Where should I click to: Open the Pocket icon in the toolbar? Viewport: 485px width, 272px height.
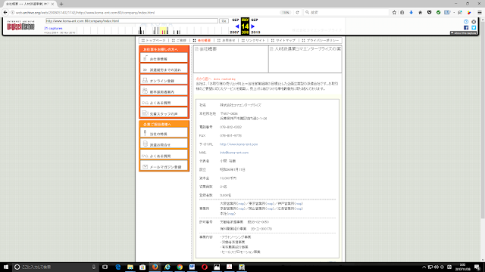430,12
